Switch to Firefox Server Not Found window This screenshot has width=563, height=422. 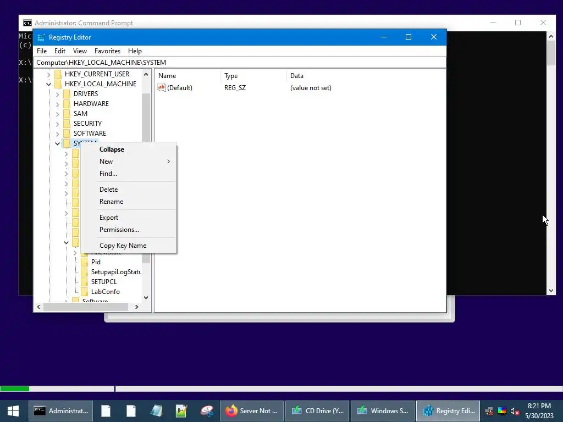coord(252,411)
